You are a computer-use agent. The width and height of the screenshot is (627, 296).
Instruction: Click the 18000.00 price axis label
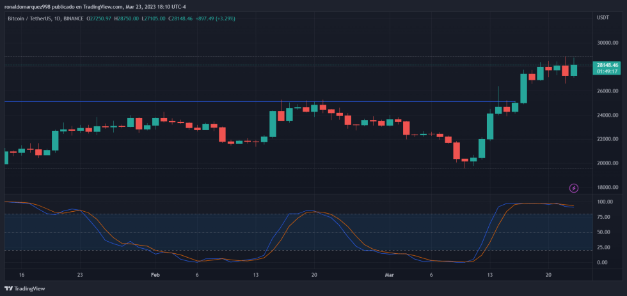[x=607, y=187]
